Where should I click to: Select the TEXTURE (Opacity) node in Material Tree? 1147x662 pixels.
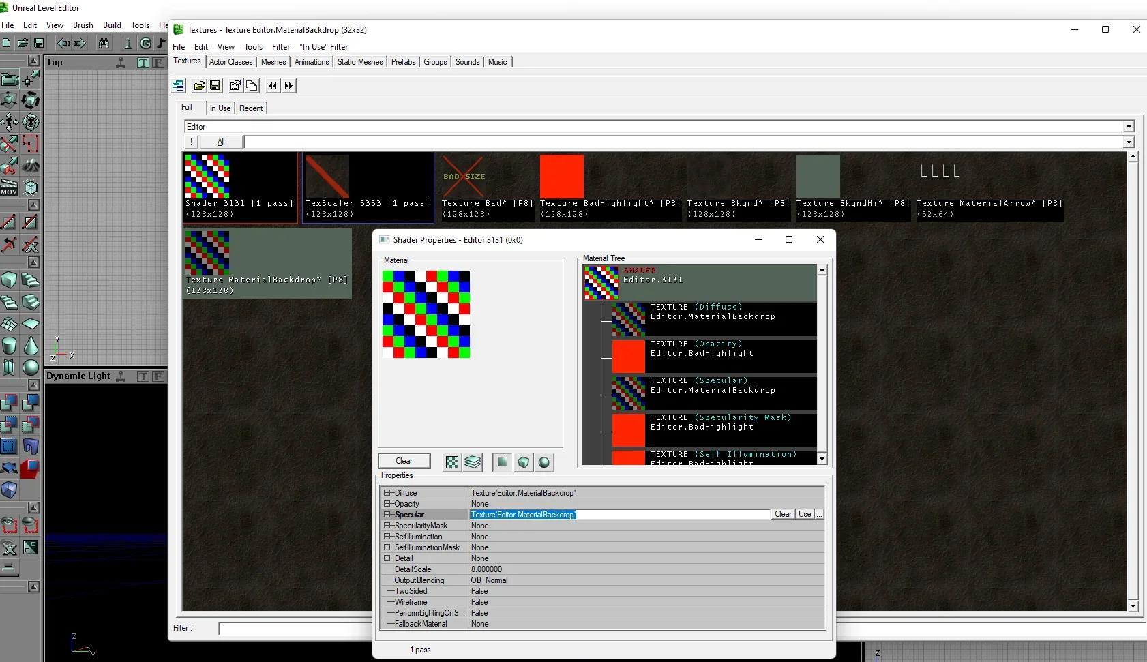[714, 355]
